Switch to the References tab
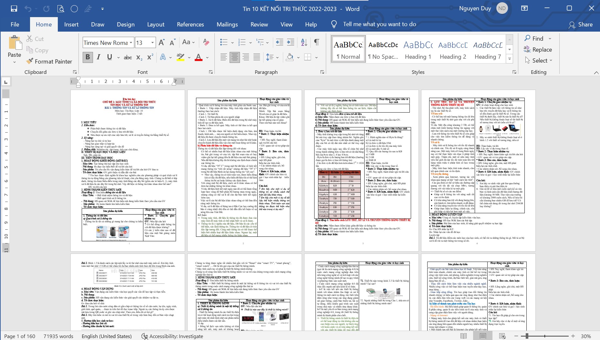Screen dimensions: 600x340 click(x=190, y=25)
